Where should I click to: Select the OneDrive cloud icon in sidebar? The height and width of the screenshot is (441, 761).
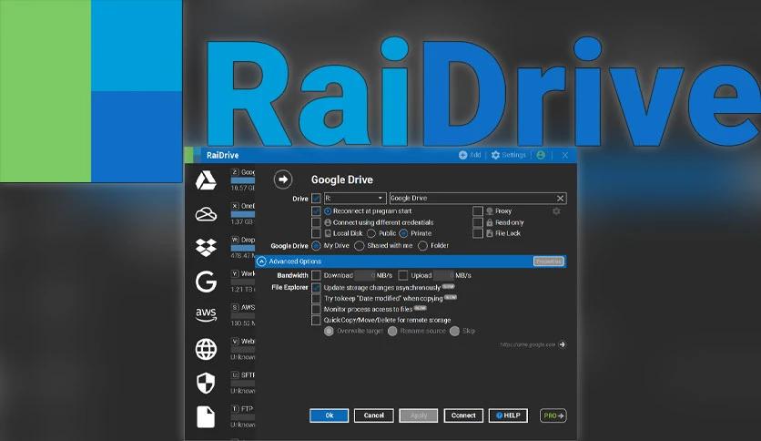tap(206, 214)
